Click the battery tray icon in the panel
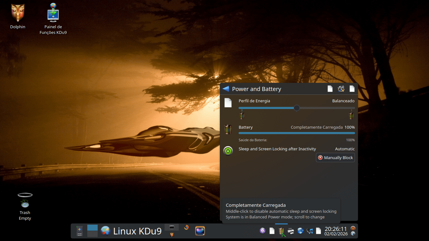This screenshot has height=241, width=429. 281,231
